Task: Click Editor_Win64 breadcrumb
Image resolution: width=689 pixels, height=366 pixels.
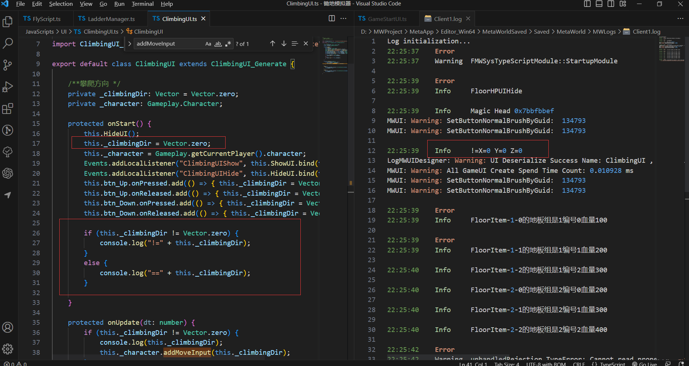Action: [458, 32]
